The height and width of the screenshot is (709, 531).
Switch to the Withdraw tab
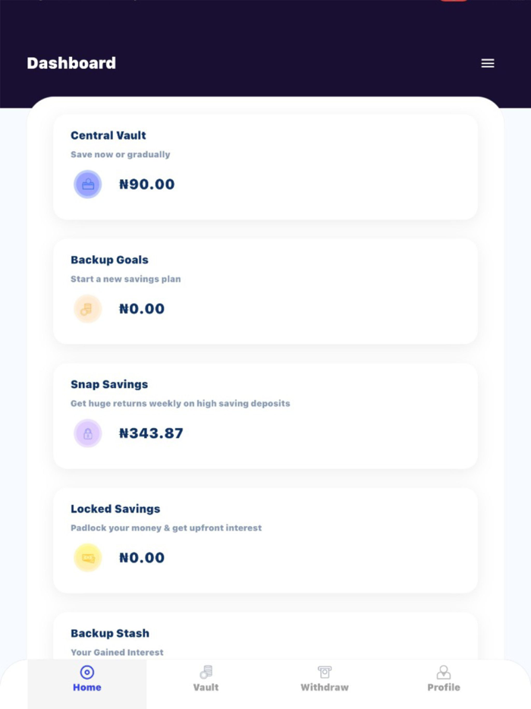click(325, 681)
